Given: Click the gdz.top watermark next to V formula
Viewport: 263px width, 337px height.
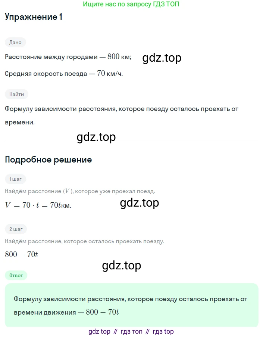Looking at the screenshot, I should 140,202.
